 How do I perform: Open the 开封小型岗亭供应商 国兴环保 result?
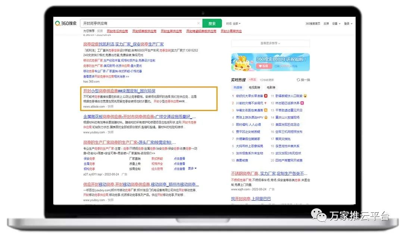pyautogui.click(x=119, y=91)
